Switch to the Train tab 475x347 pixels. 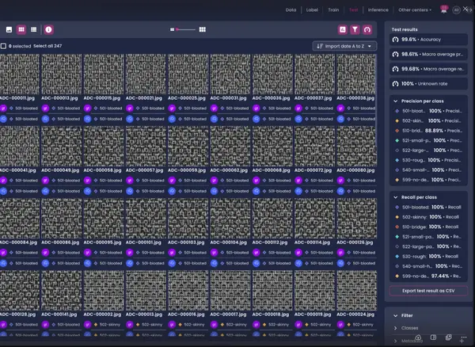coord(334,10)
